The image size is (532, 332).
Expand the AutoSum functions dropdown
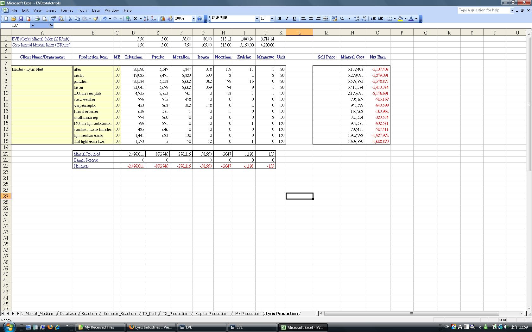coord(140,19)
